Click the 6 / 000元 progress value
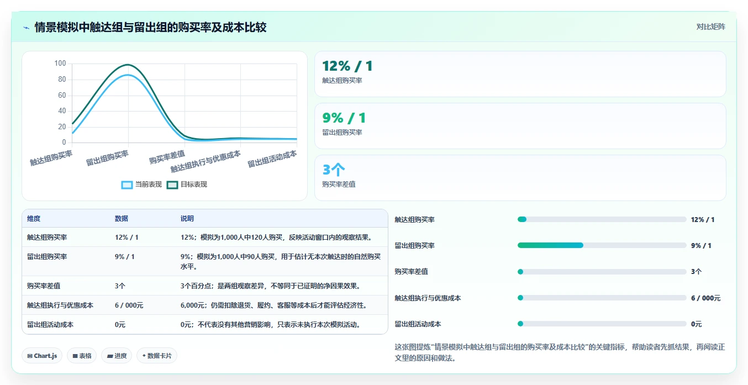Viewport: 748px width, 385px height. (x=705, y=298)
